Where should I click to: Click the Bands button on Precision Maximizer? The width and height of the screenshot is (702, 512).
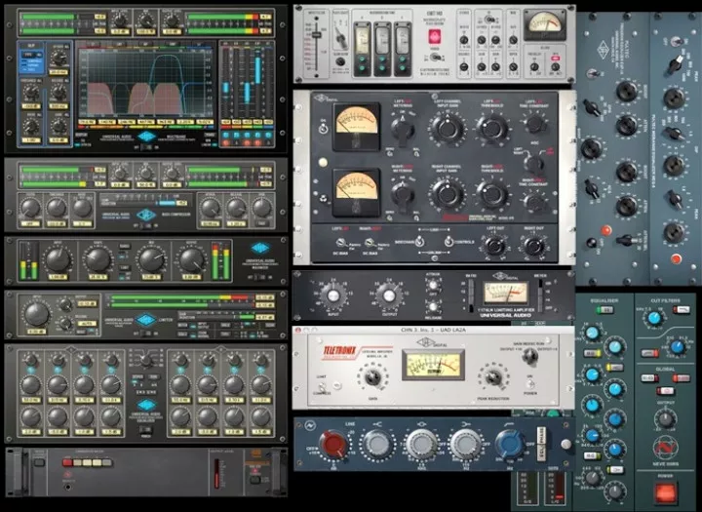click(124, 247)
